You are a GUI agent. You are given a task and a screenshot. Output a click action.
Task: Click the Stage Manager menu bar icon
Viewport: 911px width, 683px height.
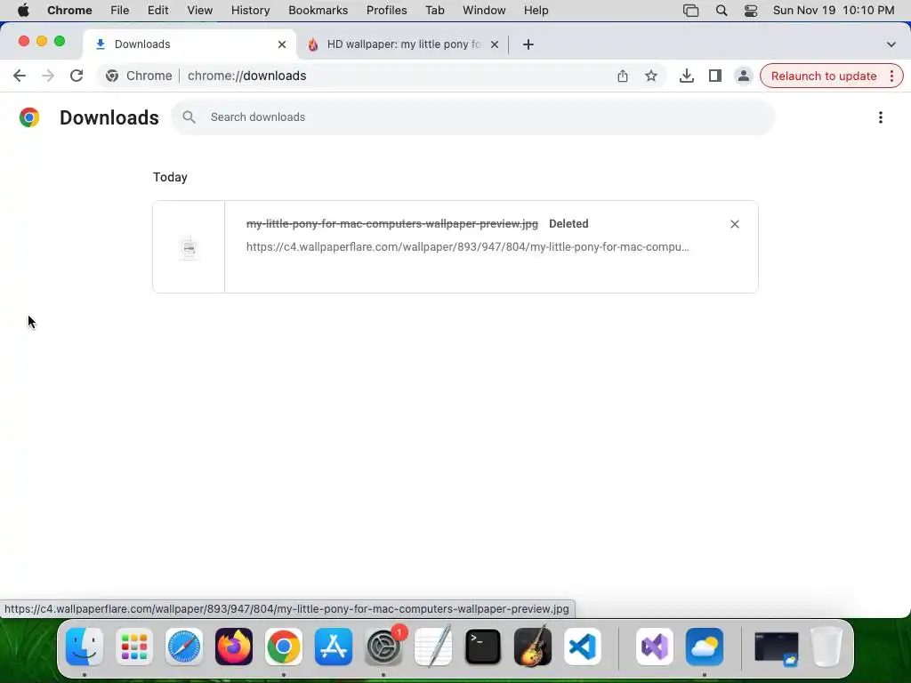(x=690, y=11)
